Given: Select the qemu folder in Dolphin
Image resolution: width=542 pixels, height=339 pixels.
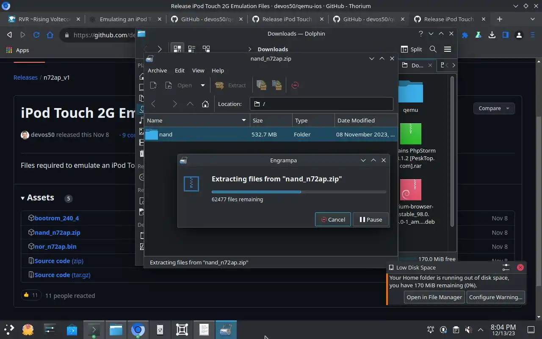Looking at the screenshot, I should (x=410, y=97).
